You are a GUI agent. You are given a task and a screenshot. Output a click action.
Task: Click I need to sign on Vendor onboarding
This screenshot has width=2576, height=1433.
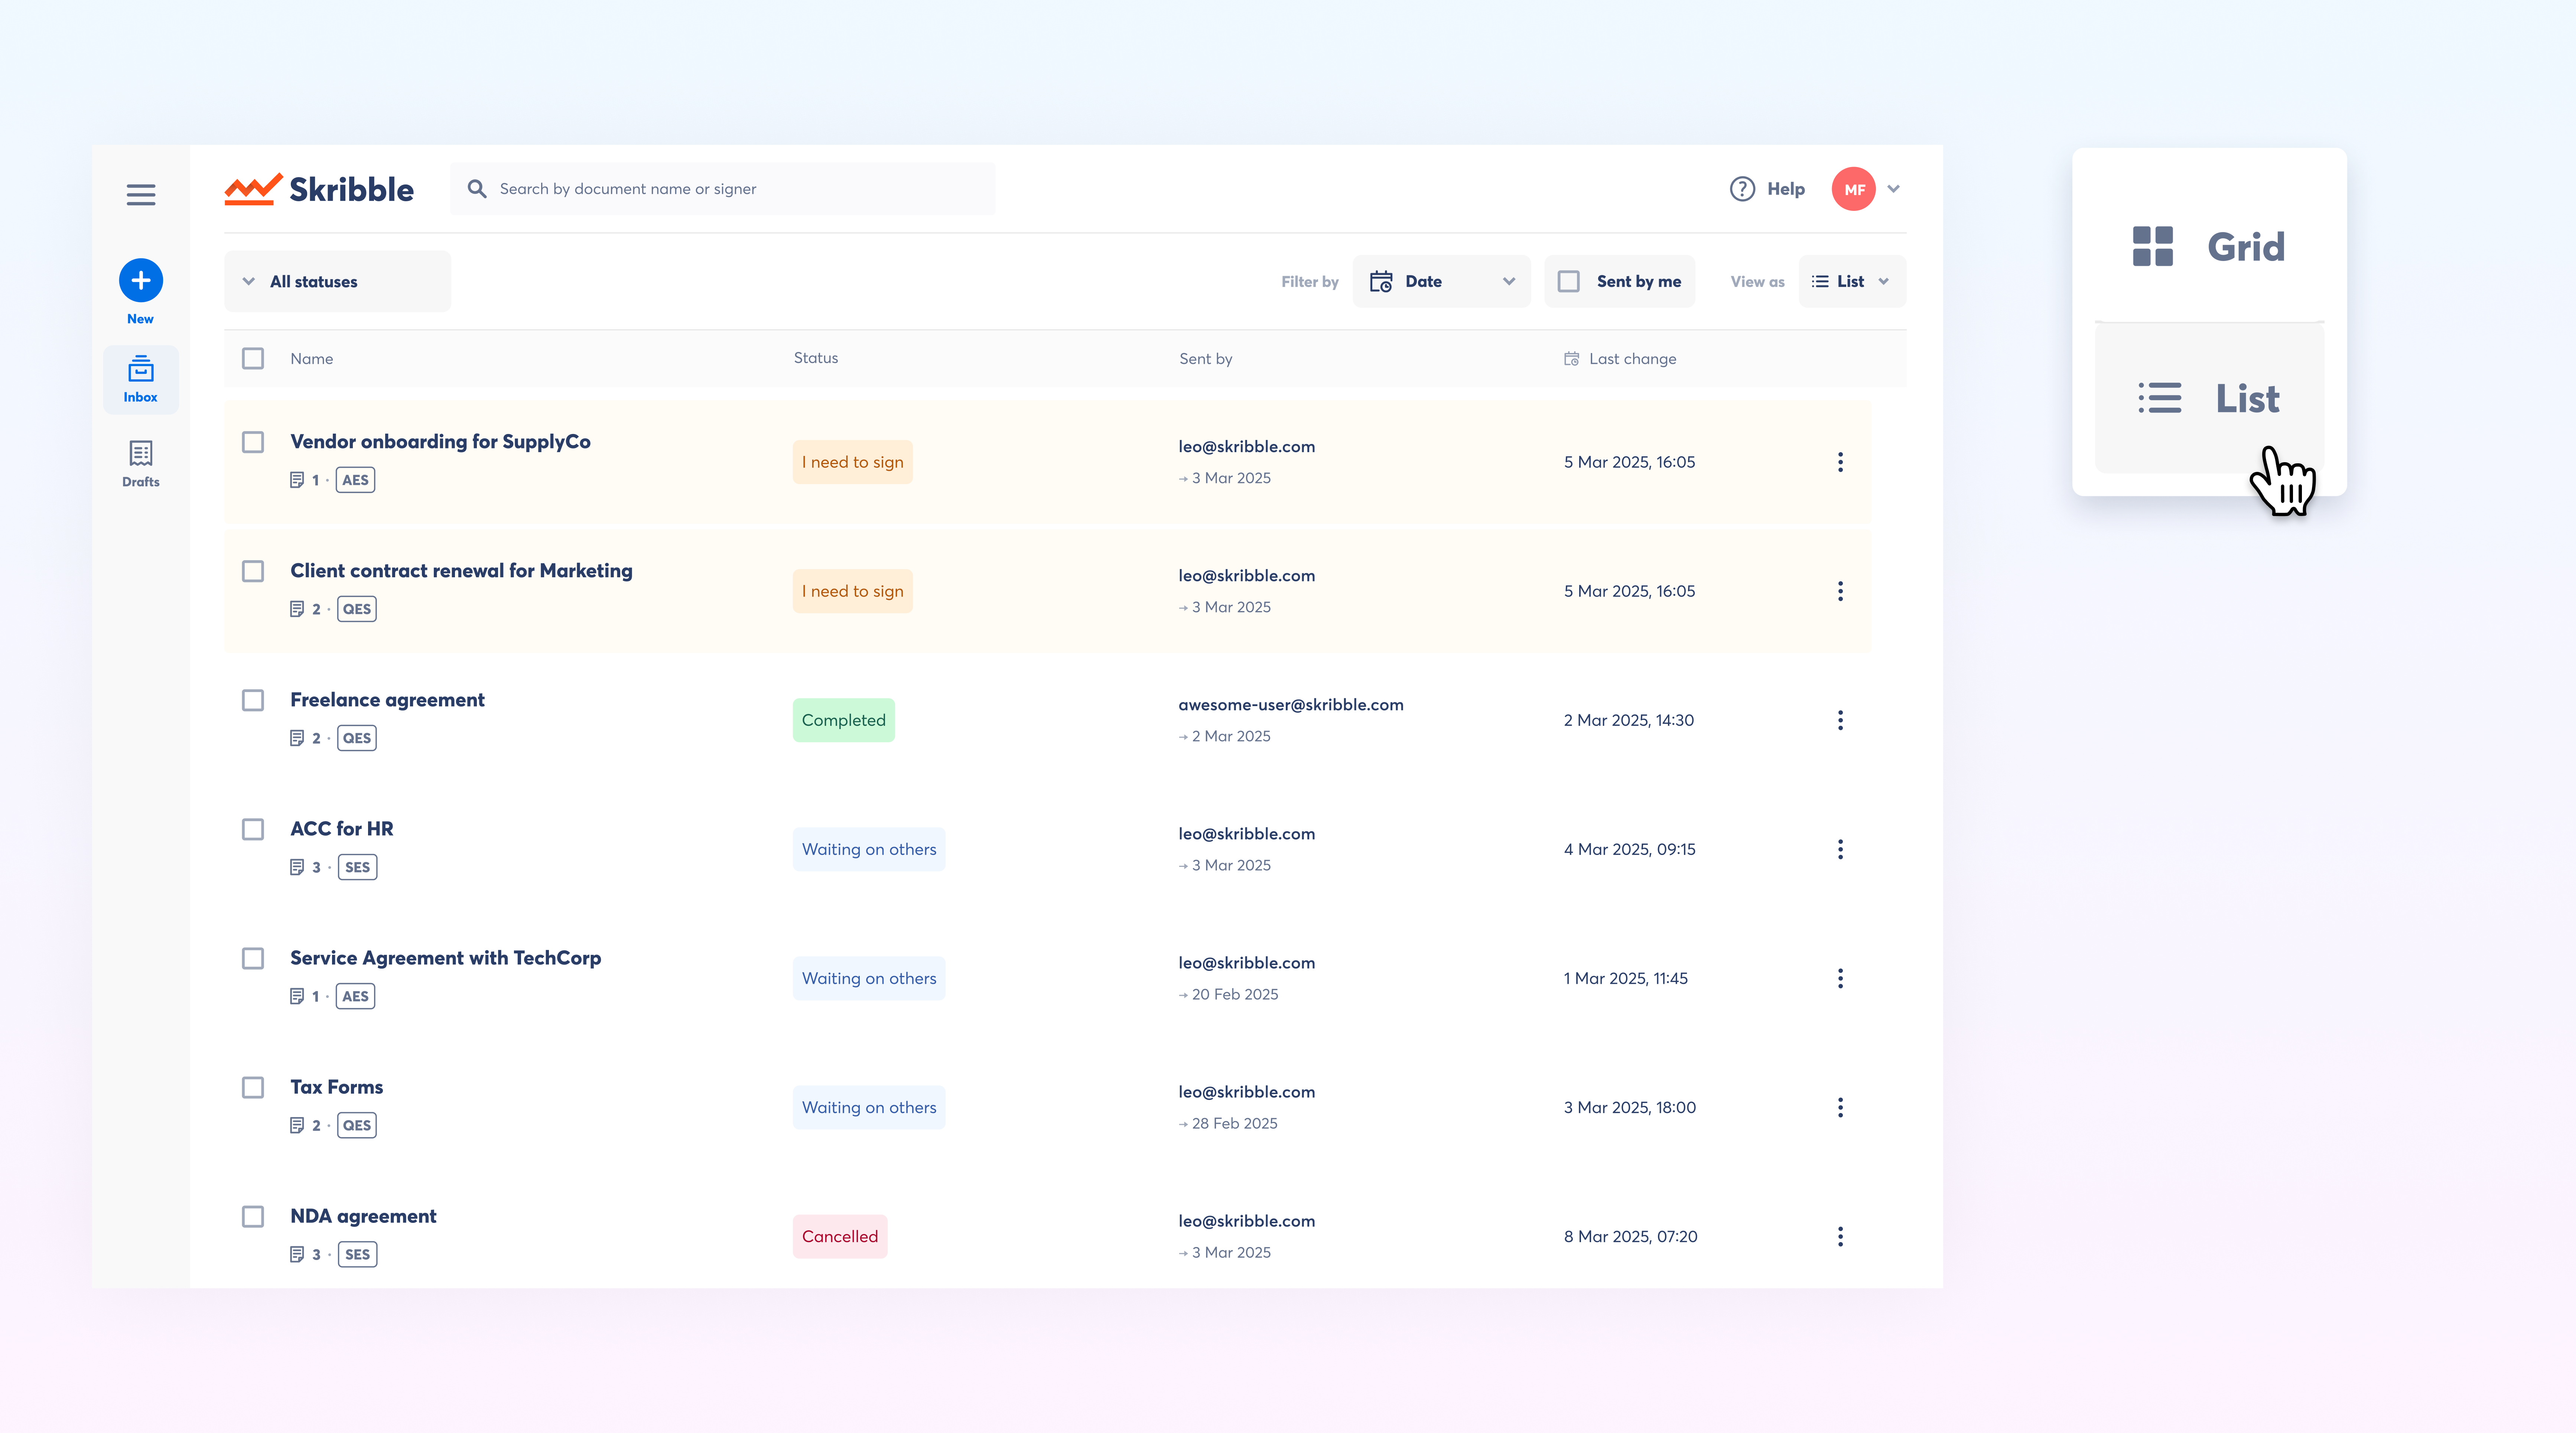tap(853, 462)
